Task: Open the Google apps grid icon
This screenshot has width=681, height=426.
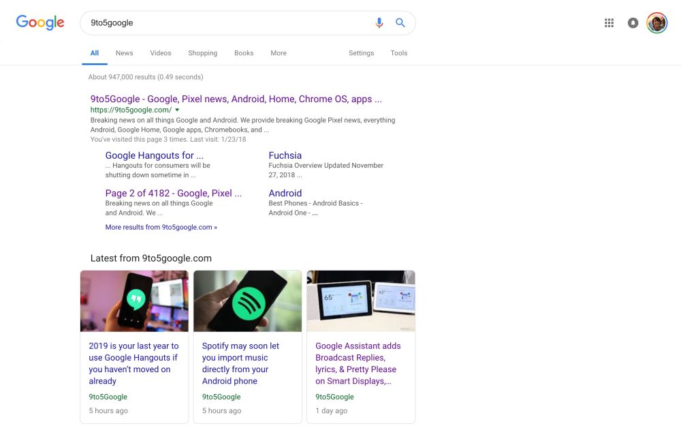Action: point(609,22)
